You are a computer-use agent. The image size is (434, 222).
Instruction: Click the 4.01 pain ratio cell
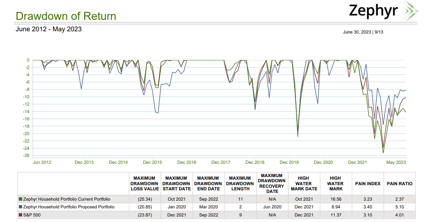(x=399, y=215)
